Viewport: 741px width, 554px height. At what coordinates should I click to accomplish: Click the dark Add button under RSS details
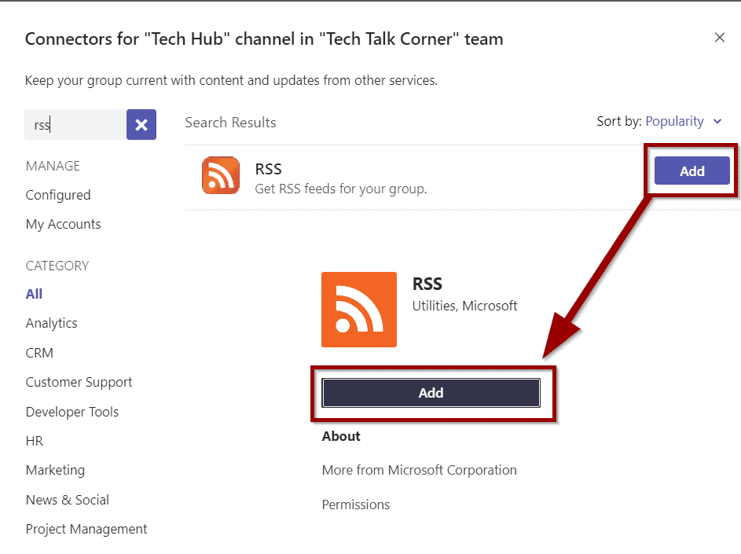tap(431, 393)
